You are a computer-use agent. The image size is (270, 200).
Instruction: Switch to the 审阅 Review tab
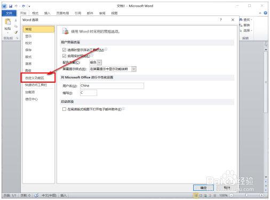click(x=102, y=13)
